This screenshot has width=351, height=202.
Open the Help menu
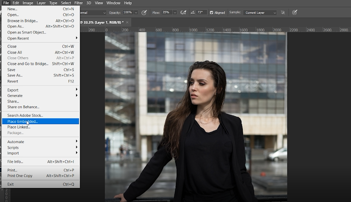coord(128,3)
